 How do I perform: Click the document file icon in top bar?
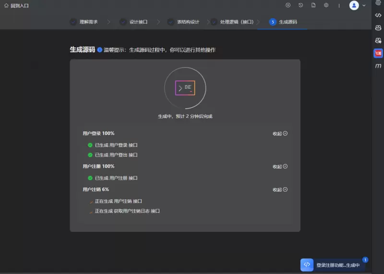point(313,5)
